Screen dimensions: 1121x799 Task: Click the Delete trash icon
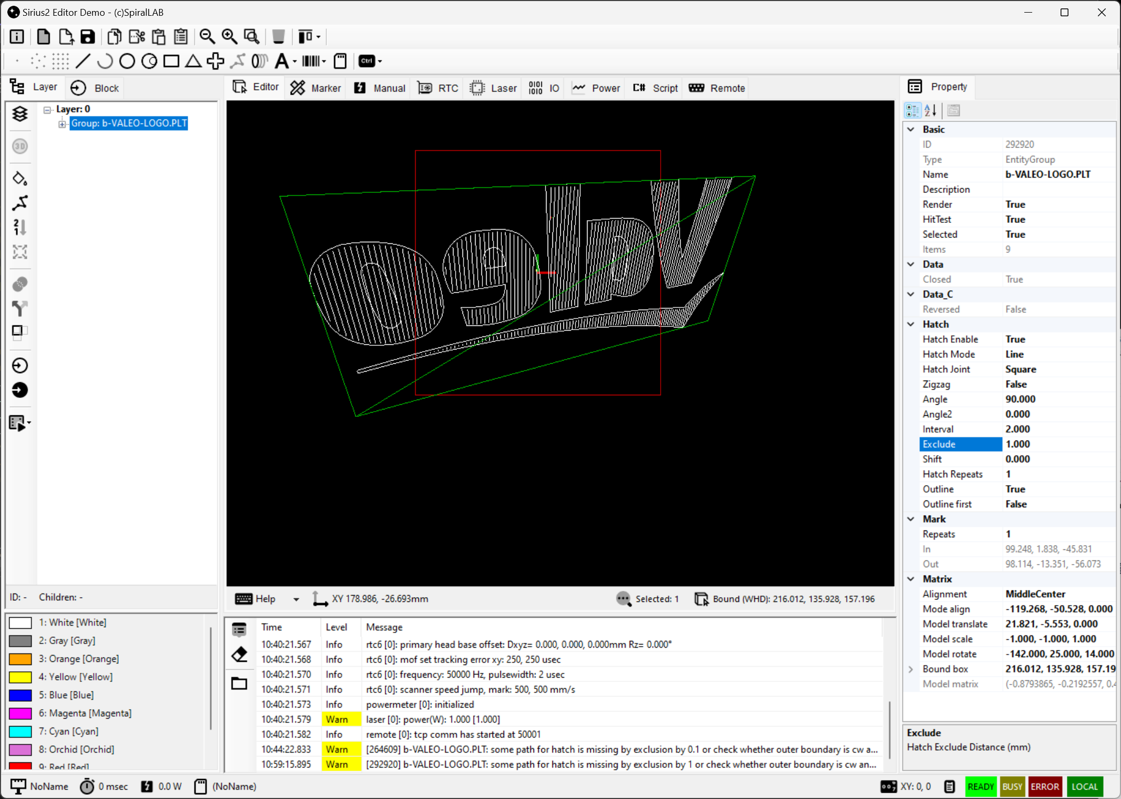click(x=279, y=36)
